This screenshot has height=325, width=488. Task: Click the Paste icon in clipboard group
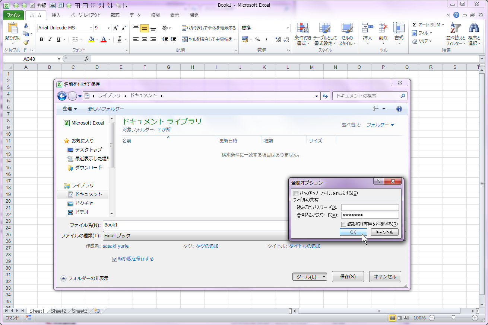coord(13,28)
